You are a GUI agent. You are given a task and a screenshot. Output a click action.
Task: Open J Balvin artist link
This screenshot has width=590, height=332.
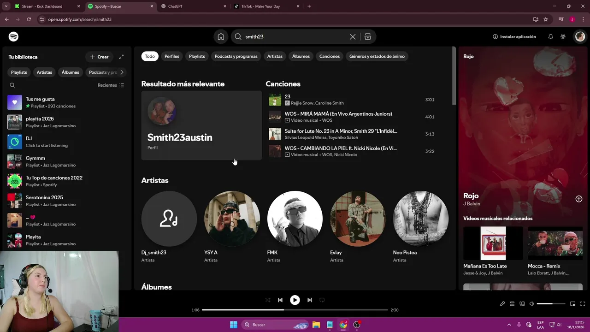472,204
